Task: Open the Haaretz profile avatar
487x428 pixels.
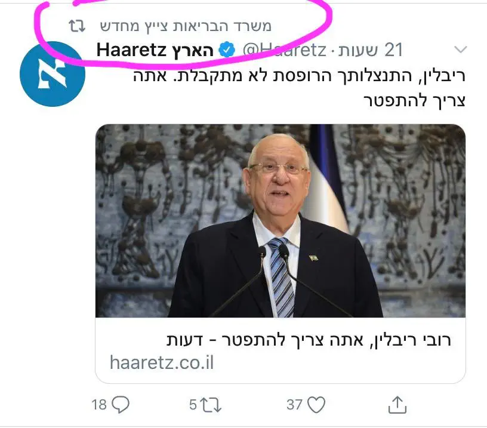Action: (53, 74)
